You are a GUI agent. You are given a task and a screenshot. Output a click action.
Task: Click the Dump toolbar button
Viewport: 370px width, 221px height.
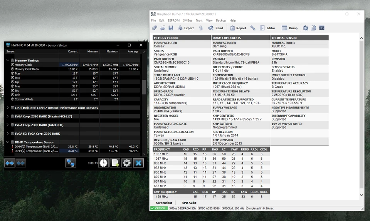coord(289,28)
